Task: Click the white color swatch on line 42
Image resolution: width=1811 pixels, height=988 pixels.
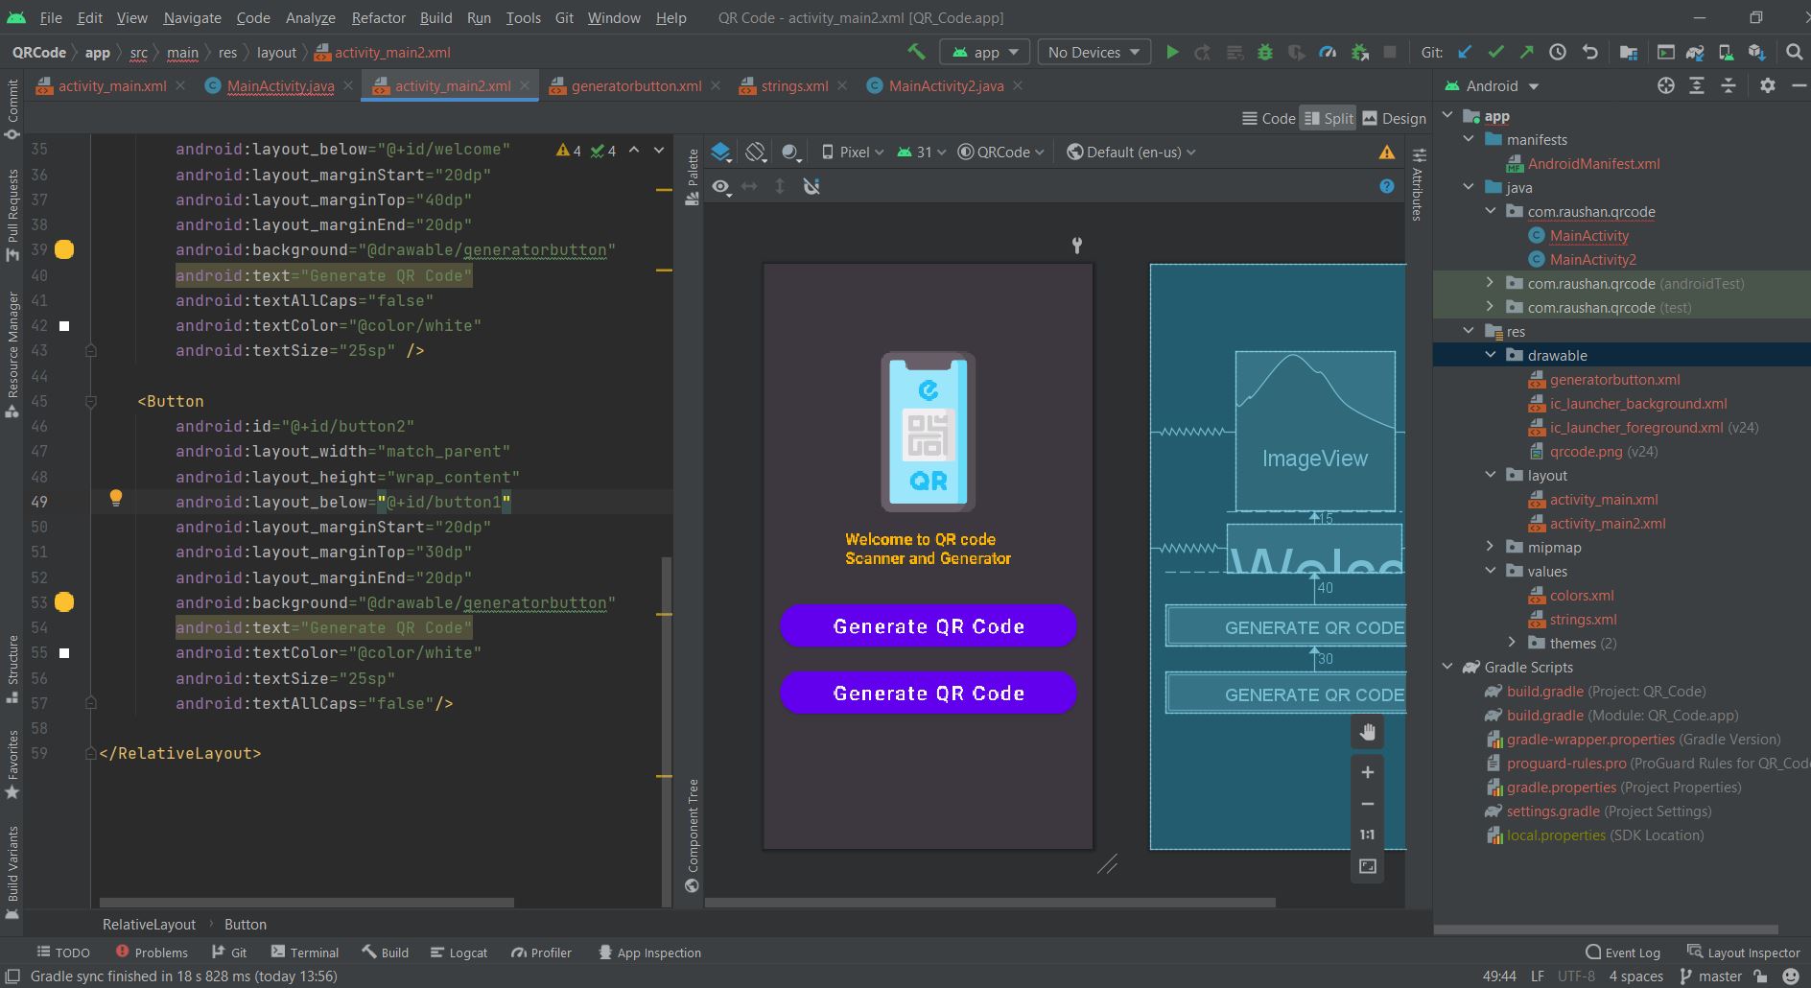Action: pos(64,326)
